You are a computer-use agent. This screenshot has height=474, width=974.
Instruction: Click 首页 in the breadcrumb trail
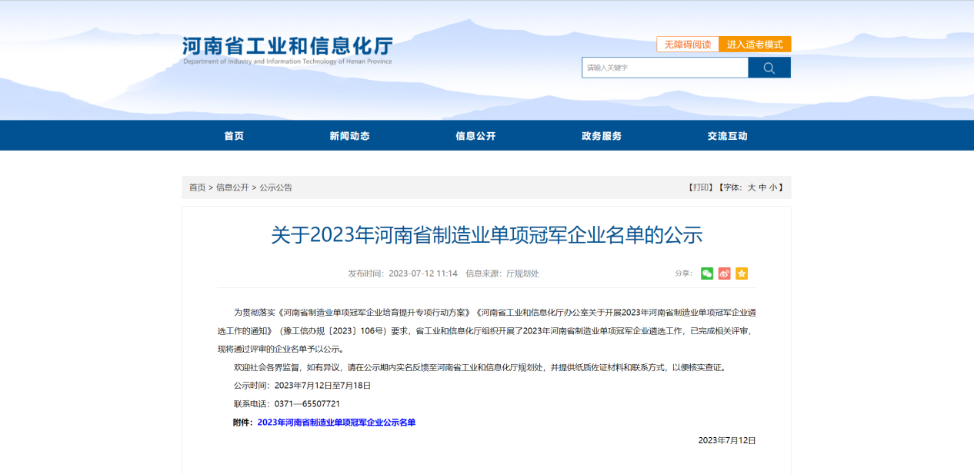click(198, 187)
